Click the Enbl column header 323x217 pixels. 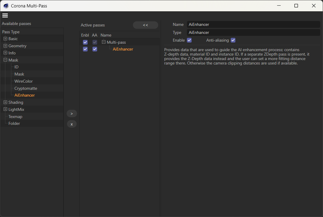85,35
